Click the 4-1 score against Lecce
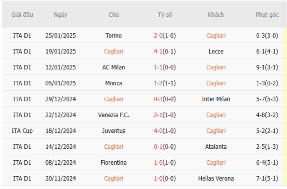Image resolution: width=287 pixels, height=189 pixels. (158, 52)
